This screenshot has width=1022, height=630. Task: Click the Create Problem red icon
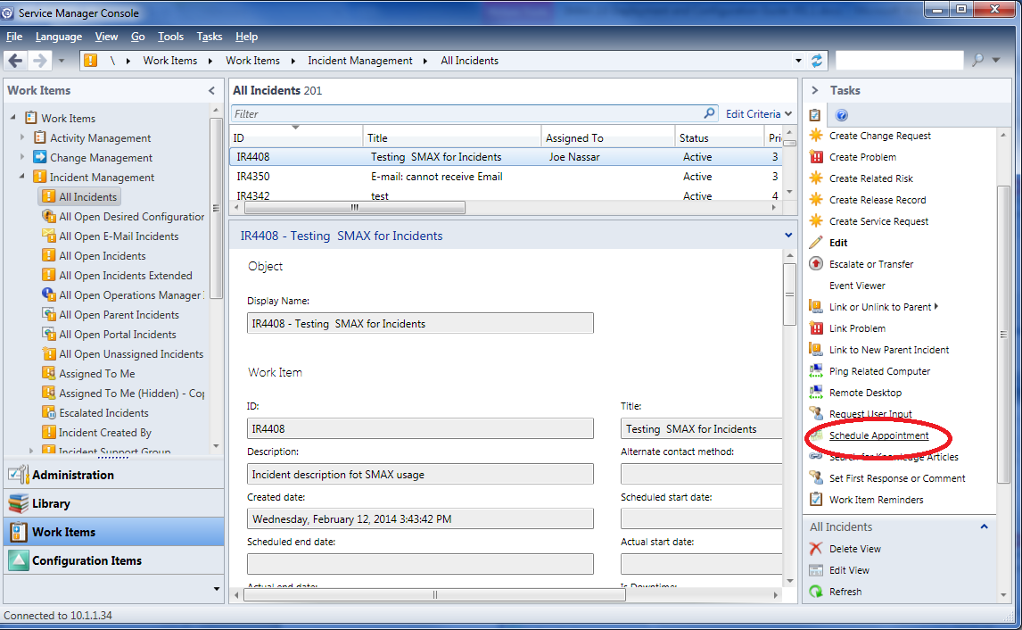(815, 157)
